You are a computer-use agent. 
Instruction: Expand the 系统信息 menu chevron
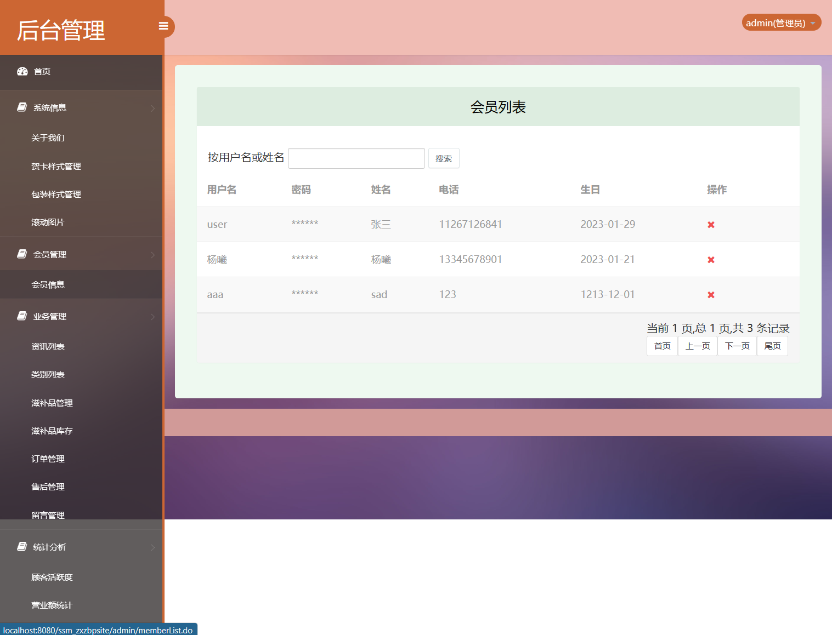153,107
